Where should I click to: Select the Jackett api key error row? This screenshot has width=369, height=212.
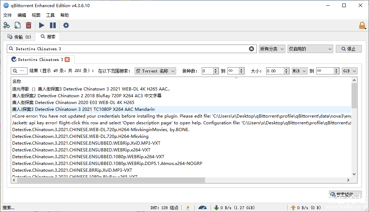coord(181,123)
